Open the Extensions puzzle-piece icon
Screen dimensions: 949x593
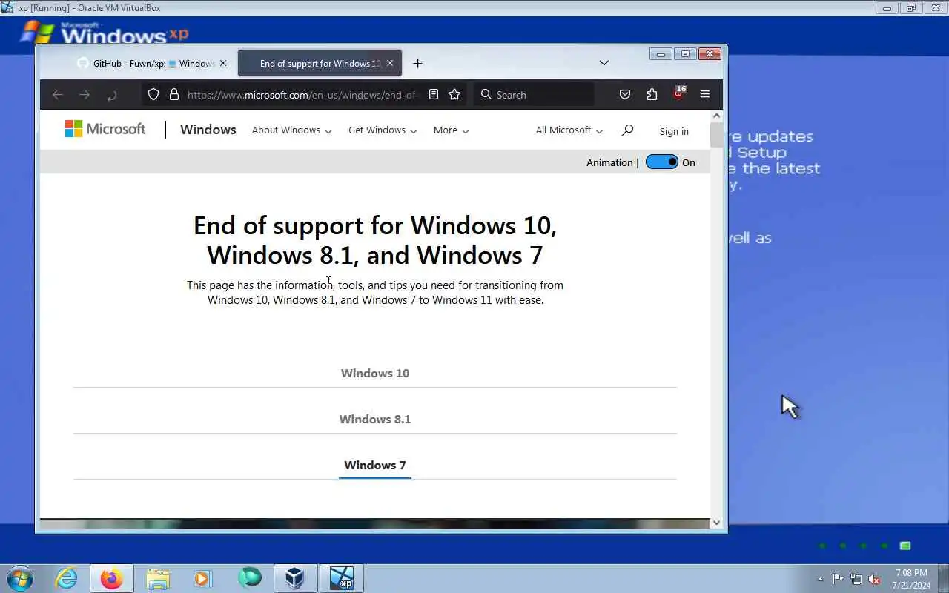tap(652, 94)
